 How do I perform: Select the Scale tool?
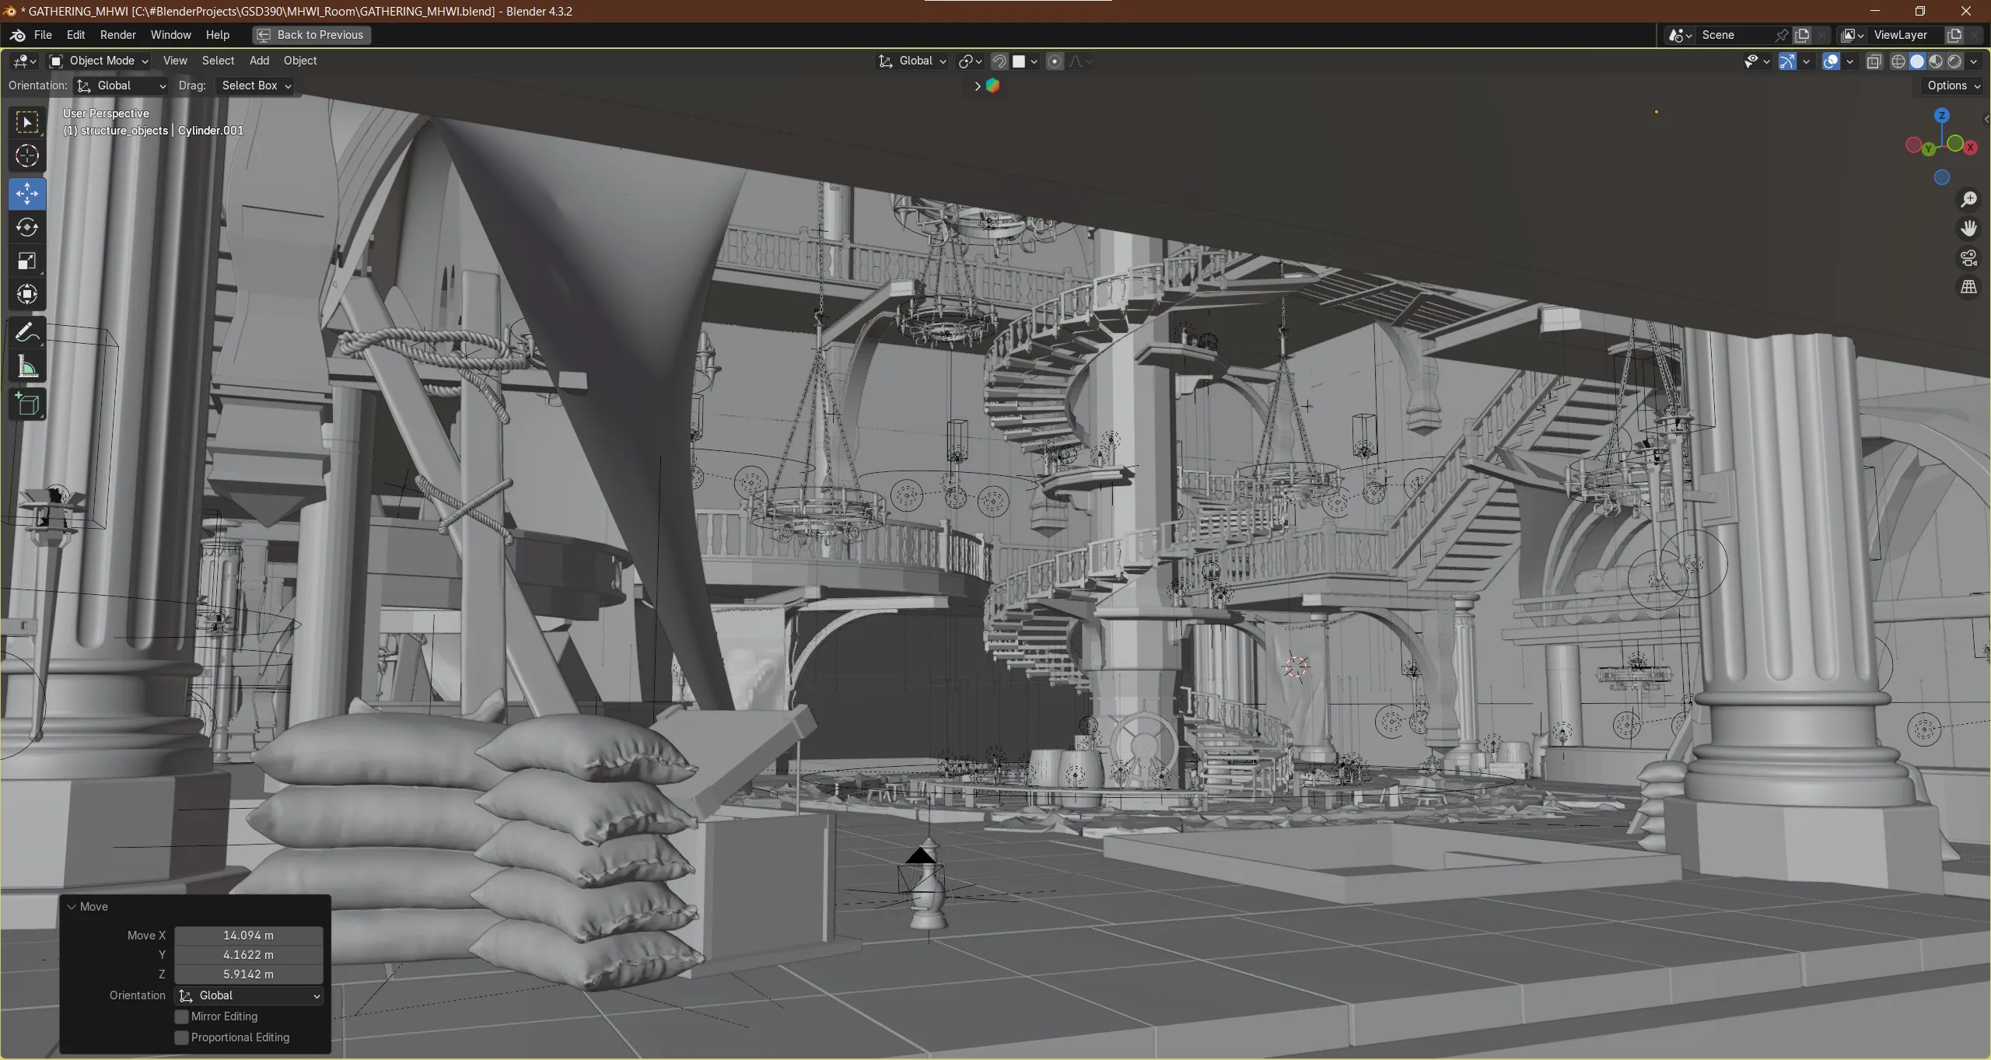tap(27, 261)
